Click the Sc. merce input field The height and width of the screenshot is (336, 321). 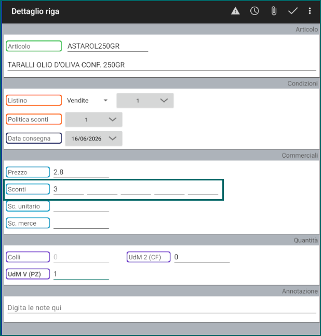tap(81, 223)
